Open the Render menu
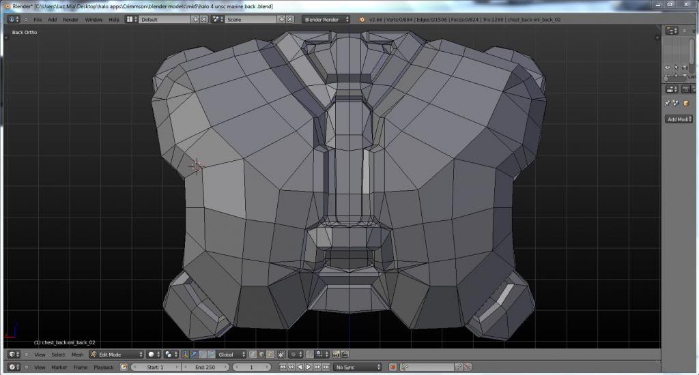Image resolution: width=699 pixels, height=375 pixels. pos(70,20)
